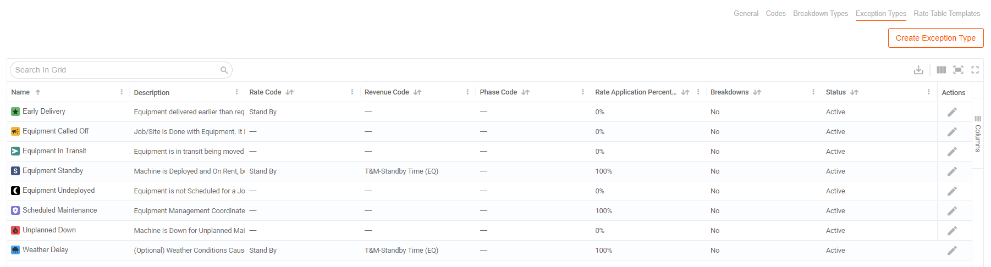Click the fit-columns icon in grid toolbar
Screen dimensions: 991x267
[958, 70]
